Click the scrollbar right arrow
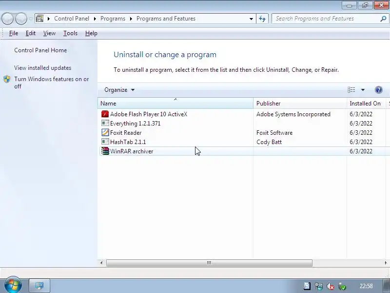The height and width of the screenshot is (293, 390). 386,263
